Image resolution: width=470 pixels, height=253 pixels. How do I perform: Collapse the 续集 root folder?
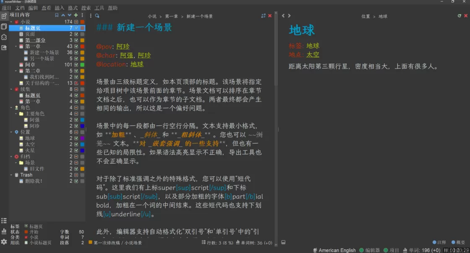(11, 89)
